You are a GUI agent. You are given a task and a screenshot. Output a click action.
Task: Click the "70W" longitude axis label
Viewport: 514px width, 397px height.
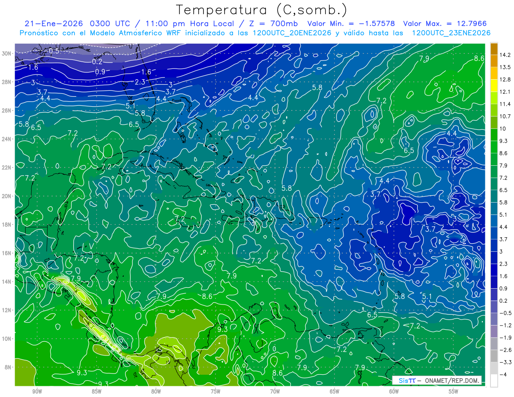click(x=275, y=391)
